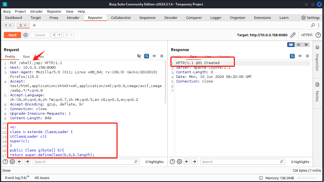324x182 pixels.
Task: Switch to the Extensions tool tab
Action: 263,18
